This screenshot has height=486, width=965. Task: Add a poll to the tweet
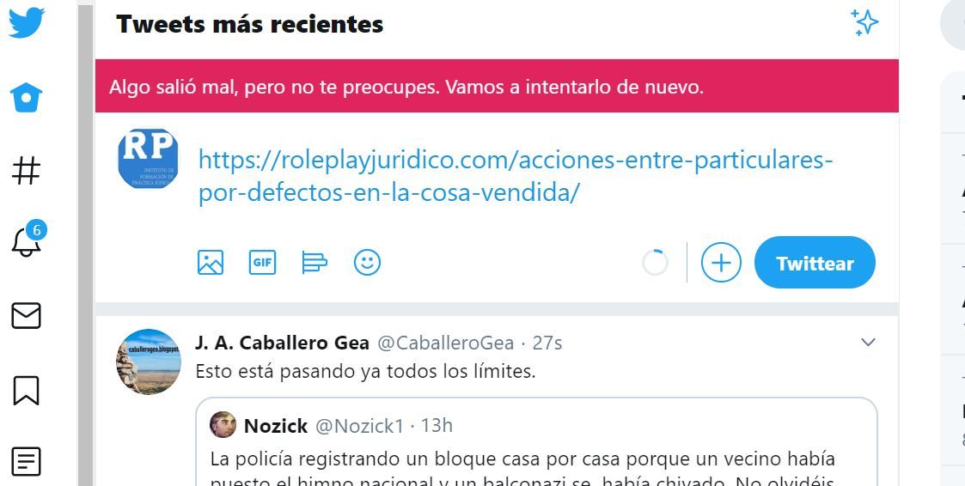tap(315, 263)
